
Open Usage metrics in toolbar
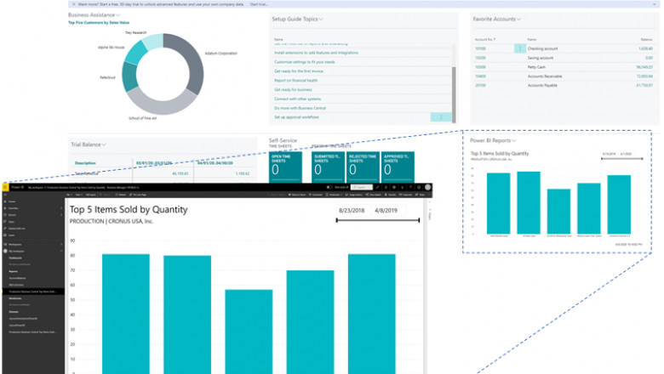[x=354, y=195]
